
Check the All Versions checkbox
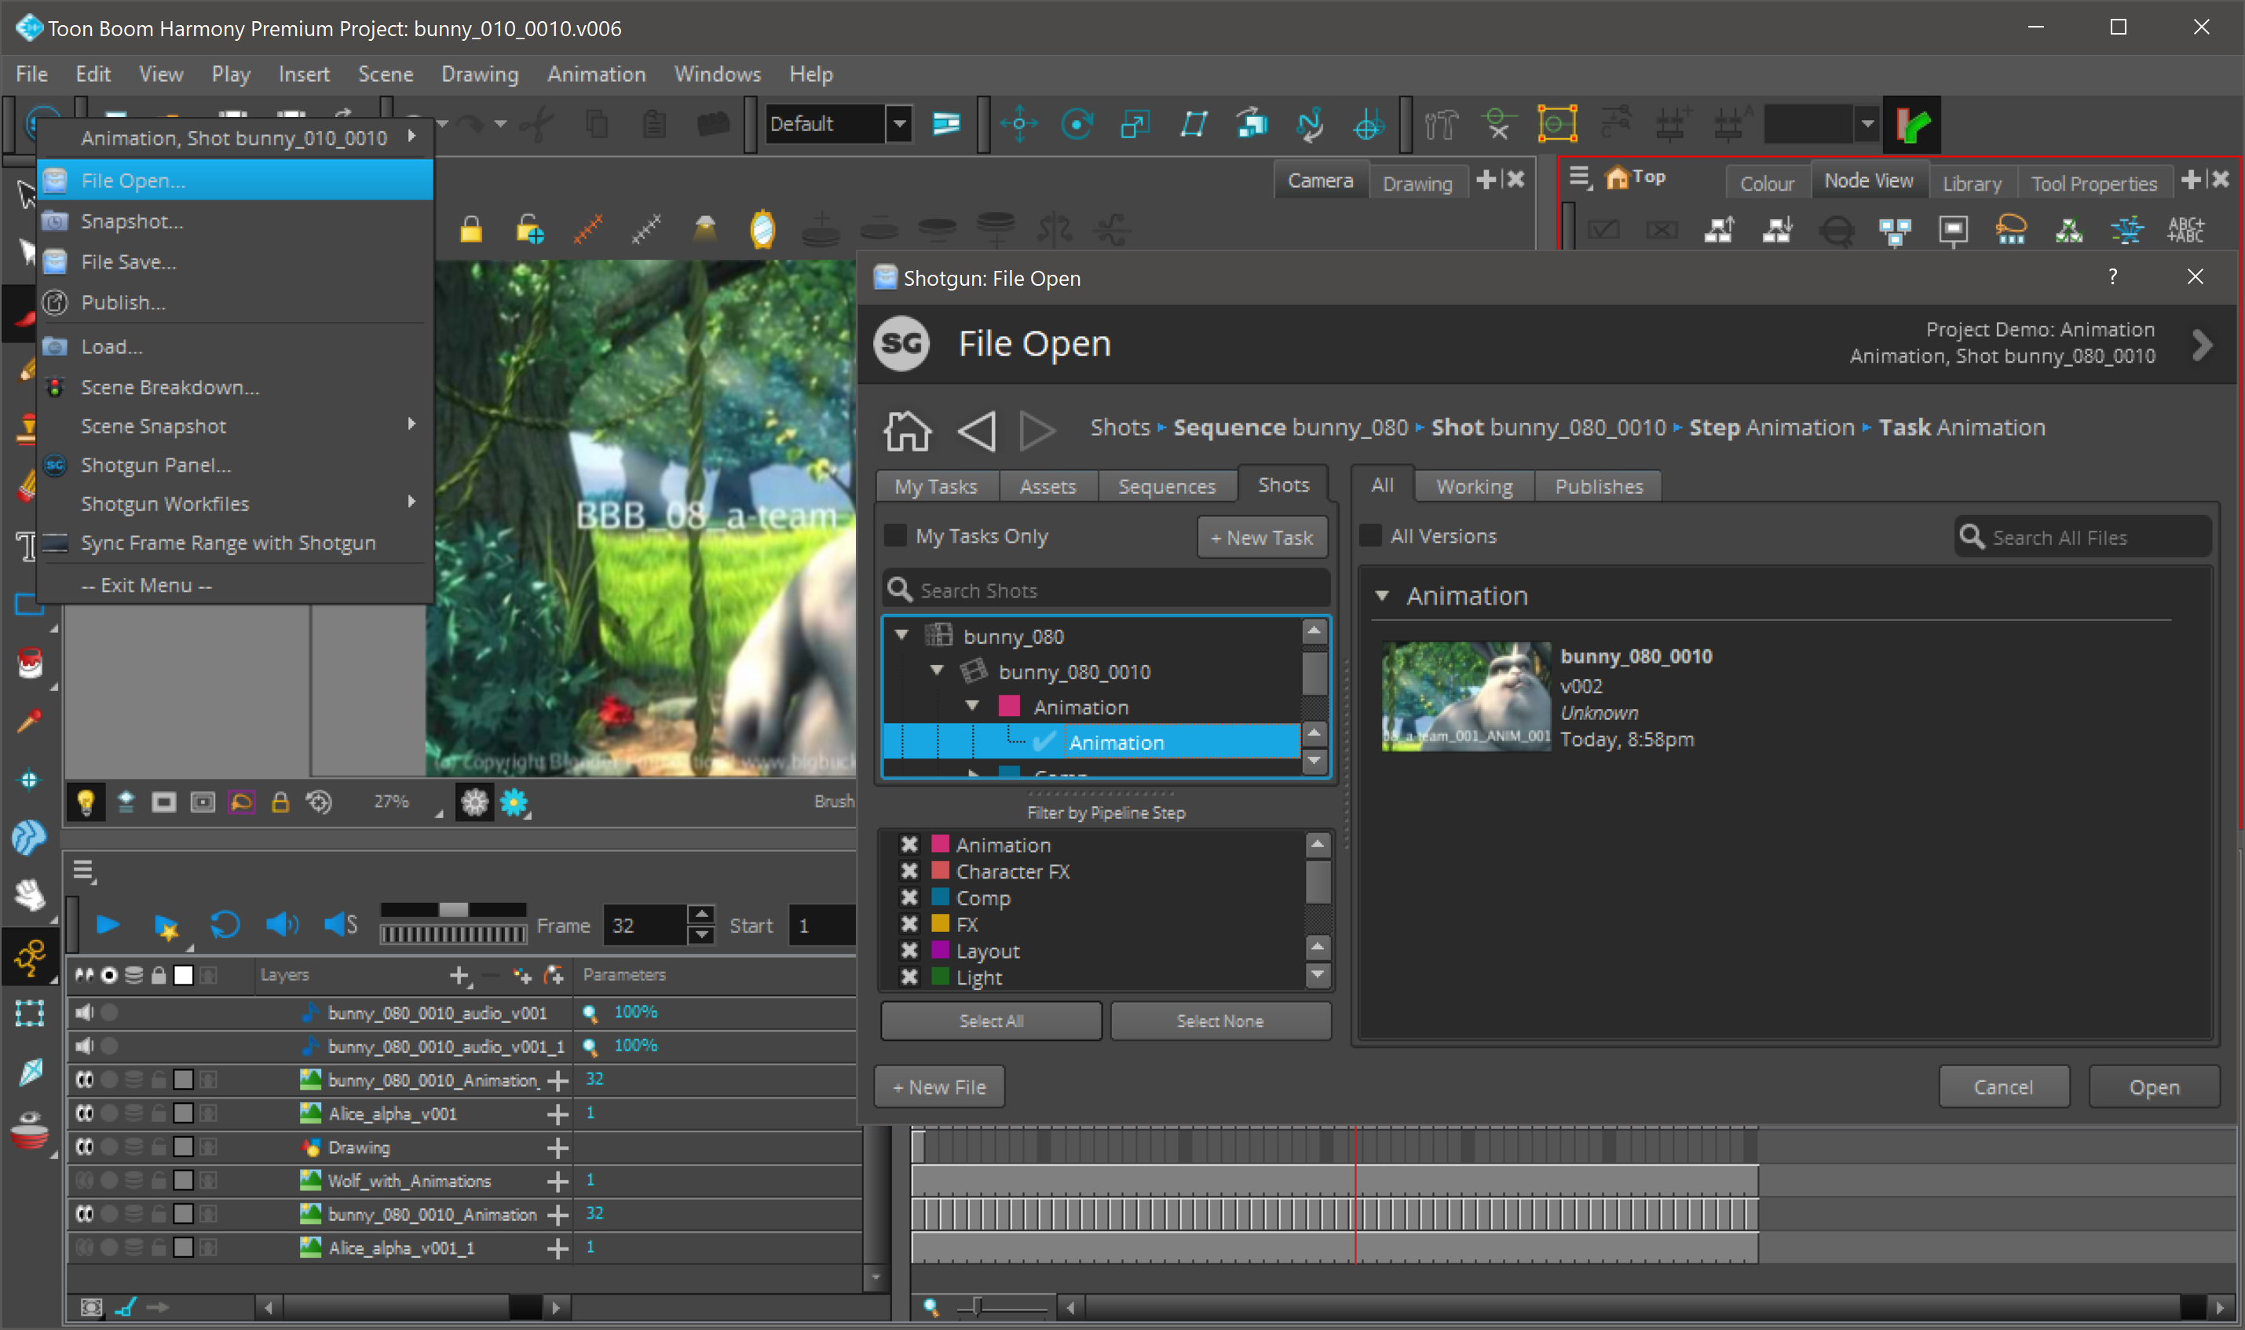coord(1370,536)
